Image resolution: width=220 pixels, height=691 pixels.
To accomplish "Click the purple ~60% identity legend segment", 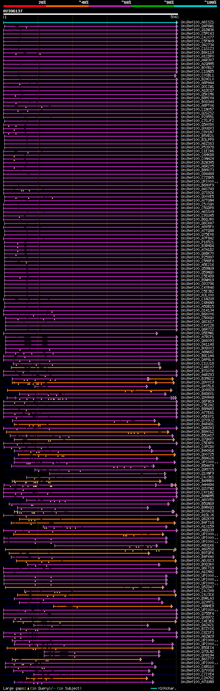I will pyautogui.click(x=110, y=6).
